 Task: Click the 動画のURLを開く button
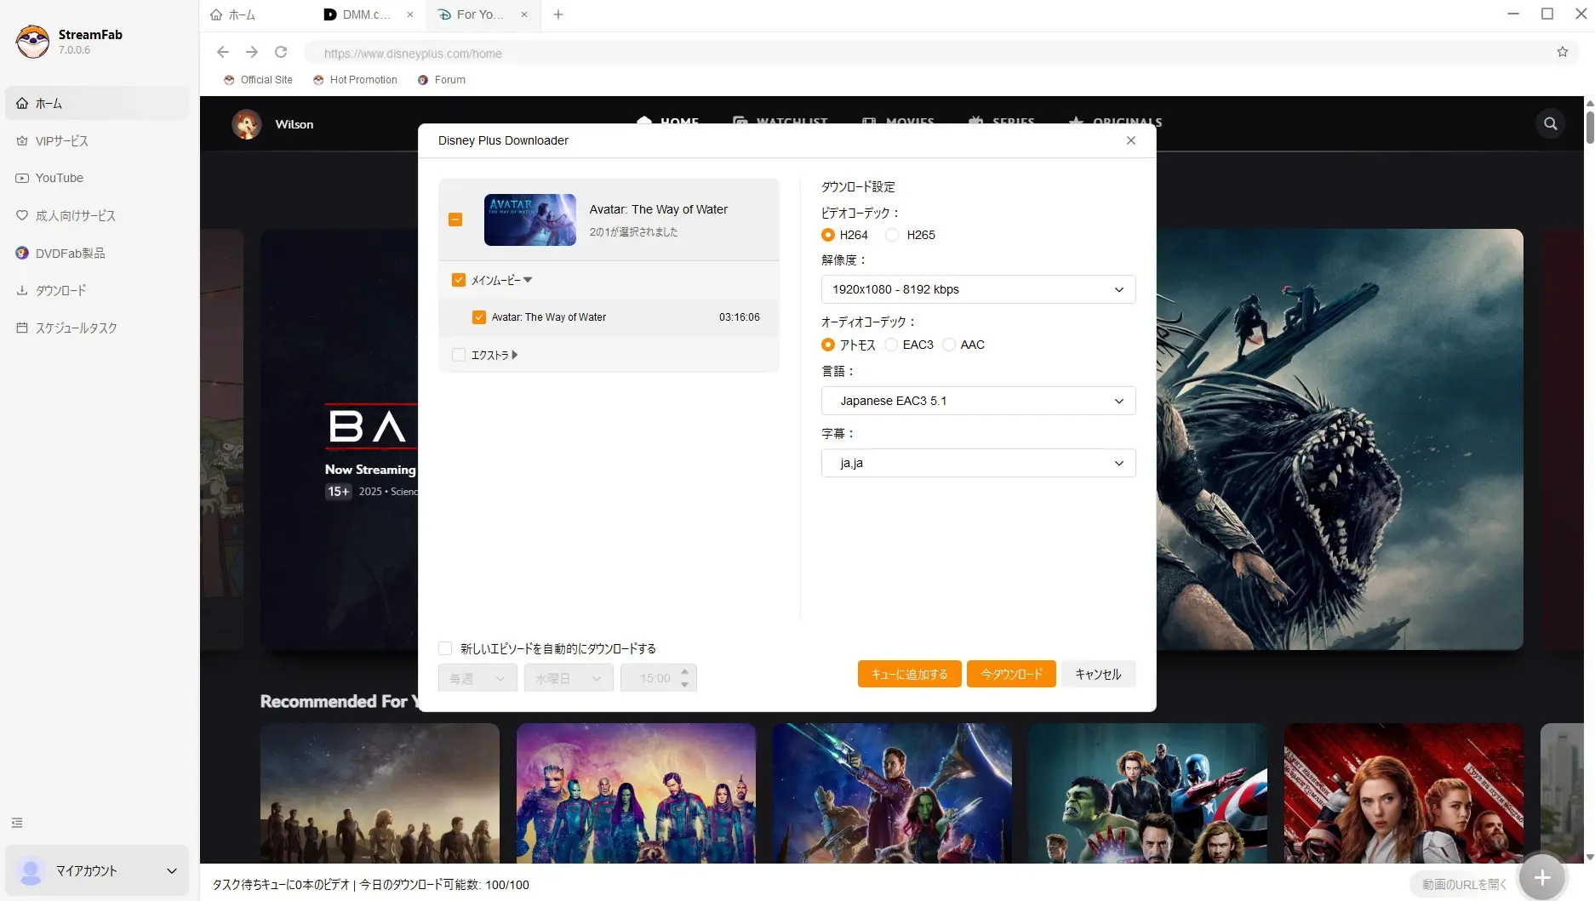click(x=1464, y=884)
